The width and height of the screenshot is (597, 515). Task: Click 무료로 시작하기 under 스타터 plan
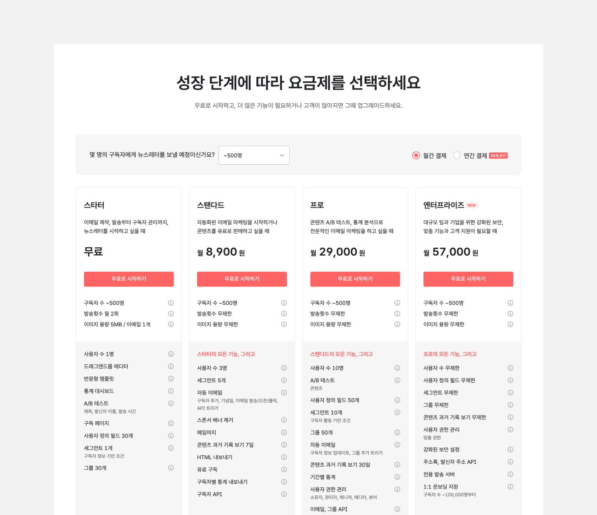(129, 279)
